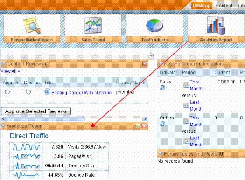Viewport: 245px width, 180px height.
Task: Click the horizontal scrollbar thumb in Content Reviews
Action: pyautogui.click(x=46, y=119)
